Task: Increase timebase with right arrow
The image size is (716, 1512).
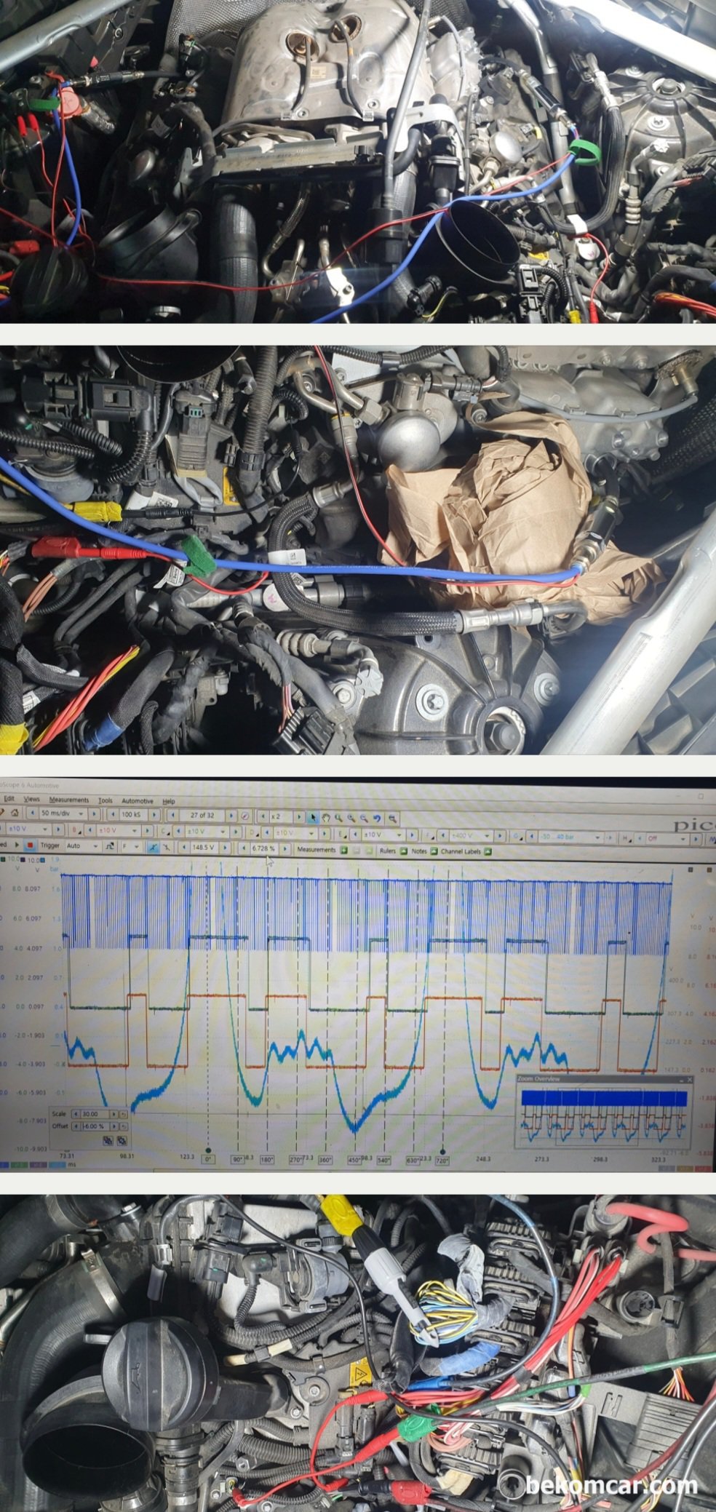Action: (94, 813)
